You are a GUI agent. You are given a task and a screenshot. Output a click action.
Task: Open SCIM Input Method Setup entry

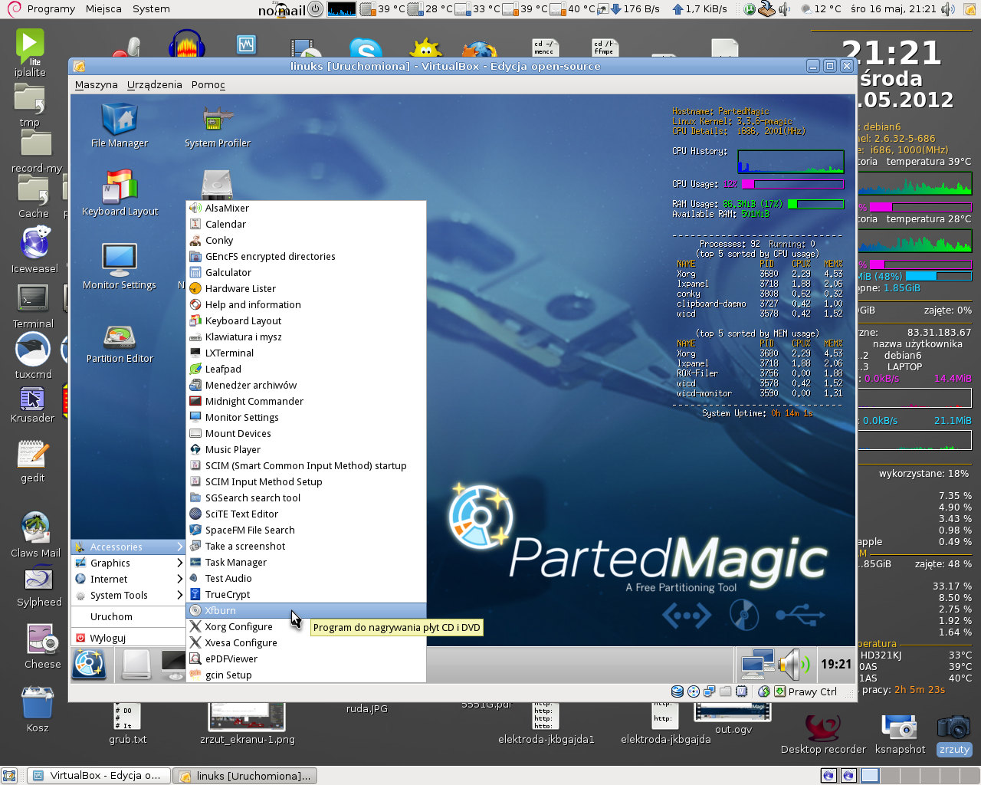point(307,481)
